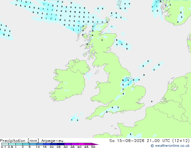
Task: Pick the 10–15 mm blue legend swatch
Action: coord(40,144)
